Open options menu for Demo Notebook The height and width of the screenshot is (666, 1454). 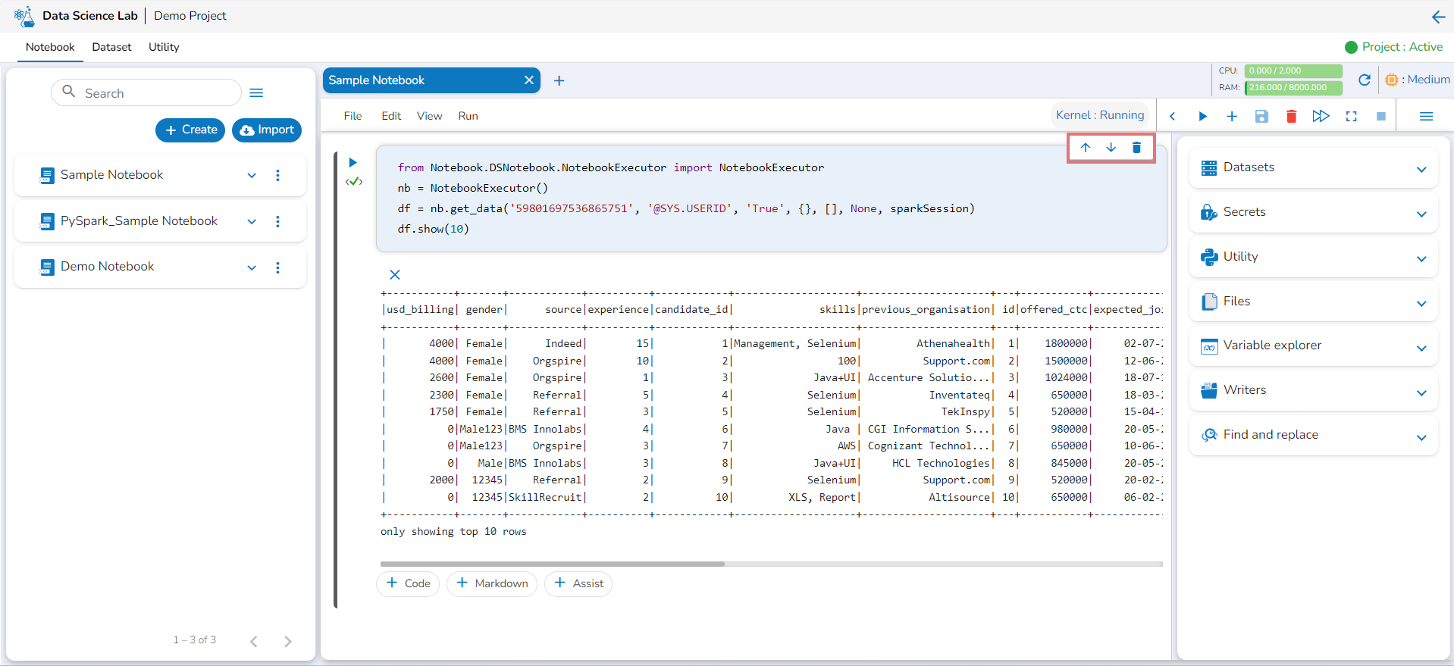tap(277, 267)
